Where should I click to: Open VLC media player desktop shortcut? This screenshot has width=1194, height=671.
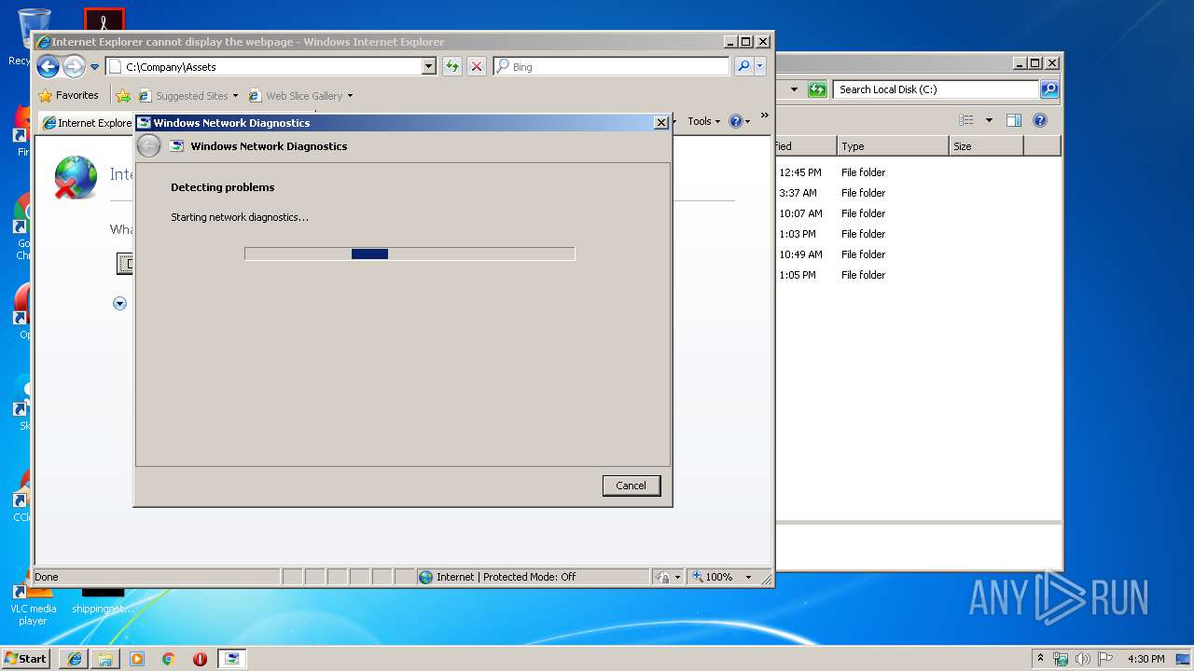click(33, 602)
